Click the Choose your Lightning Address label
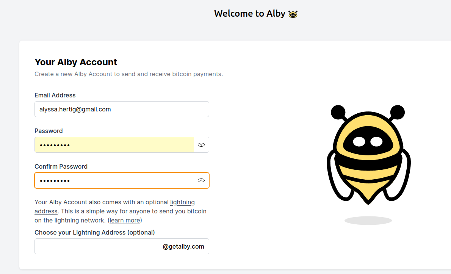This screenshot has width=451, height=274. point(94,232)
